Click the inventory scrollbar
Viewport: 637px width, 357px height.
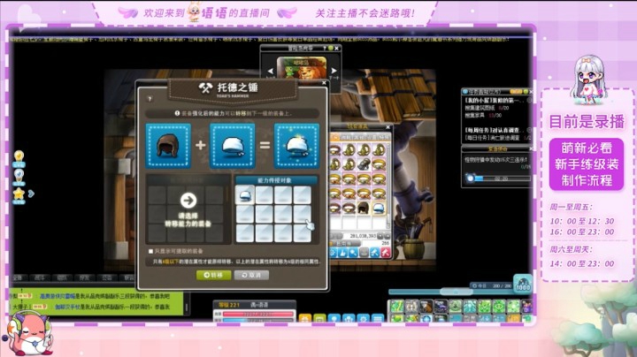388,185
